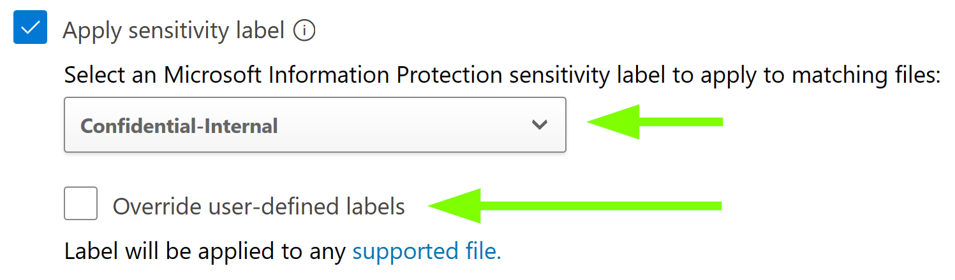Click the 'Apply sensitivity label' label text
The image size is (955, 280).
tap(174, 31)
